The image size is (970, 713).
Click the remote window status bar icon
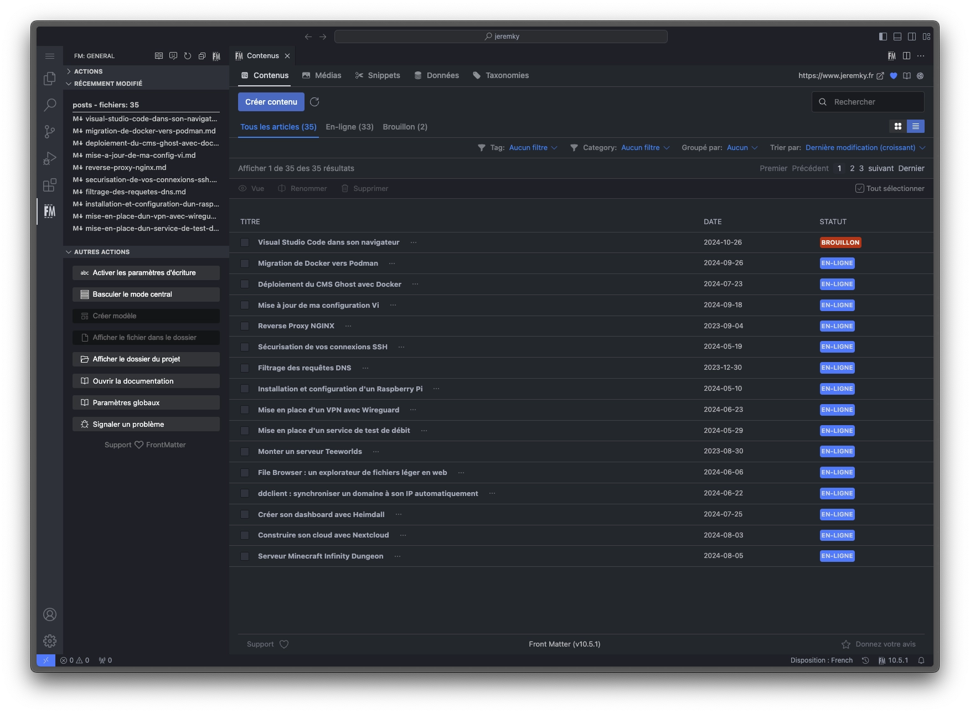(46, 660)
